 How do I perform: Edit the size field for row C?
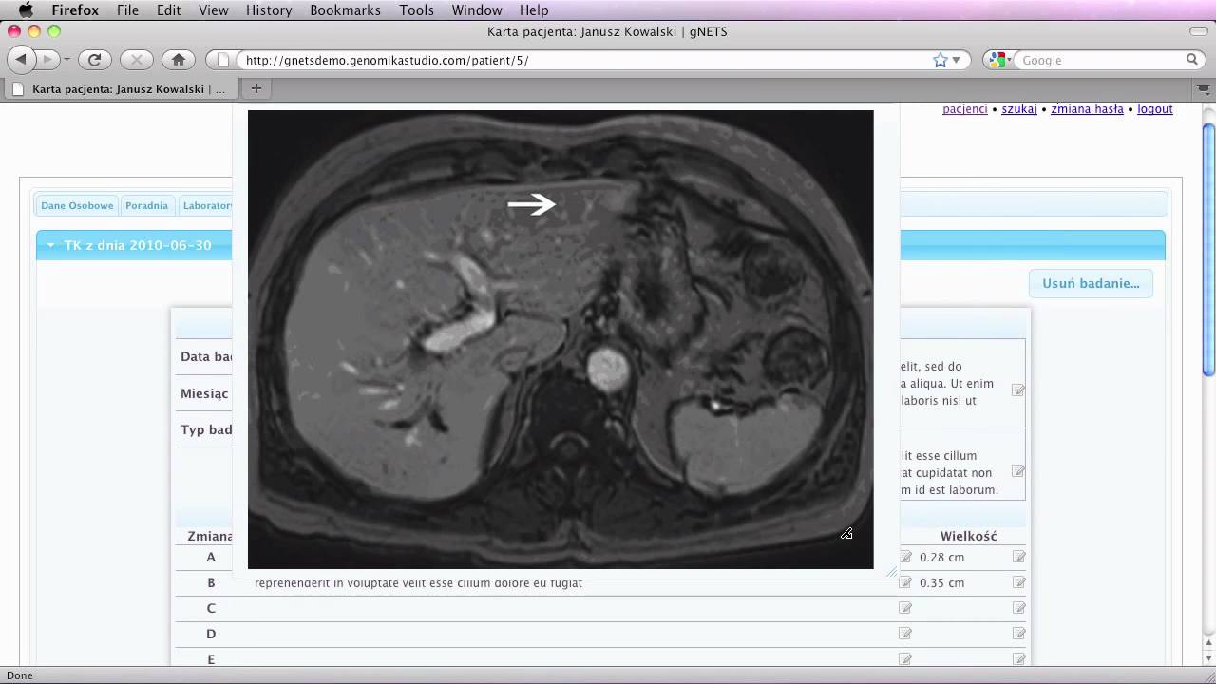click(x=1018, y=608)
